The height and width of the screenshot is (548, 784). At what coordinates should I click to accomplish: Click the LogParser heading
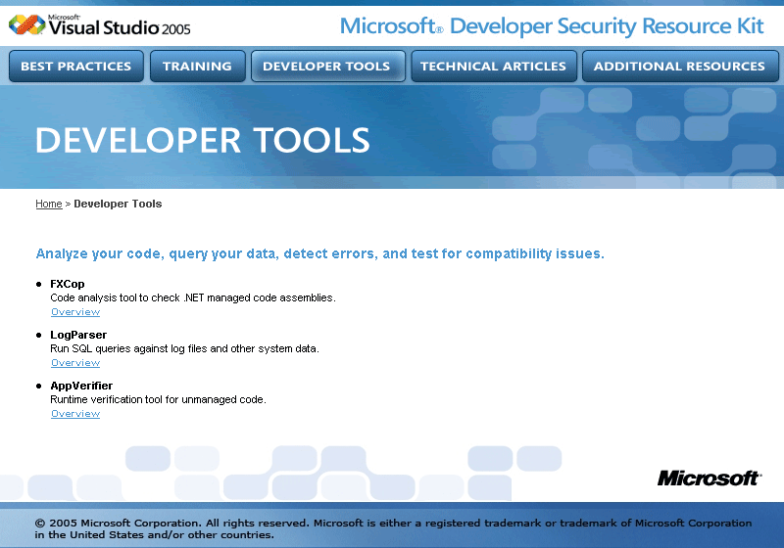click(x=78, y=335)
